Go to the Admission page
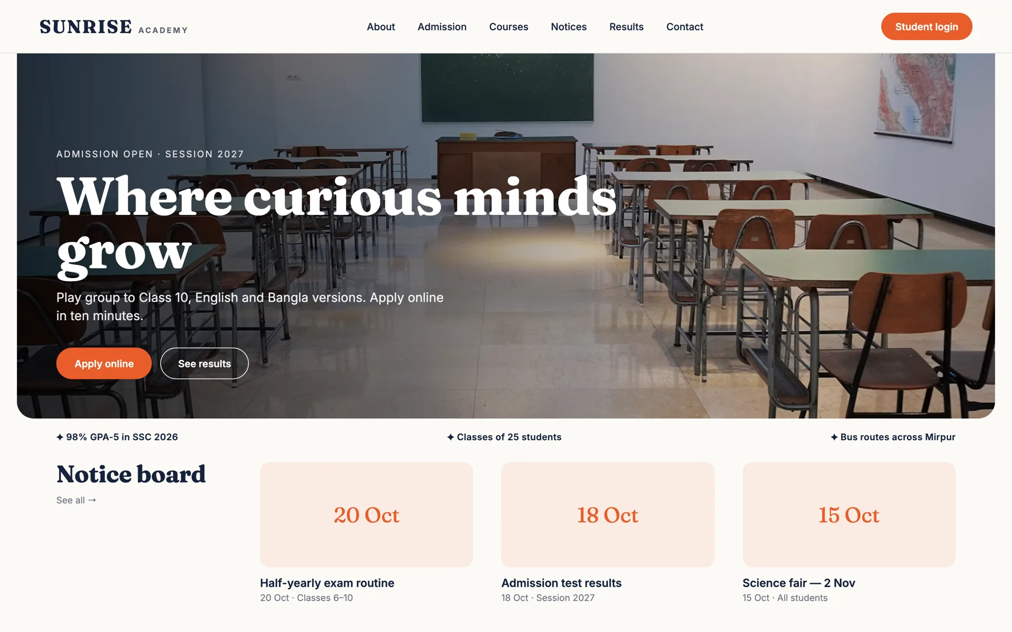Screen dimensions: 1012x632 (442, 27)
